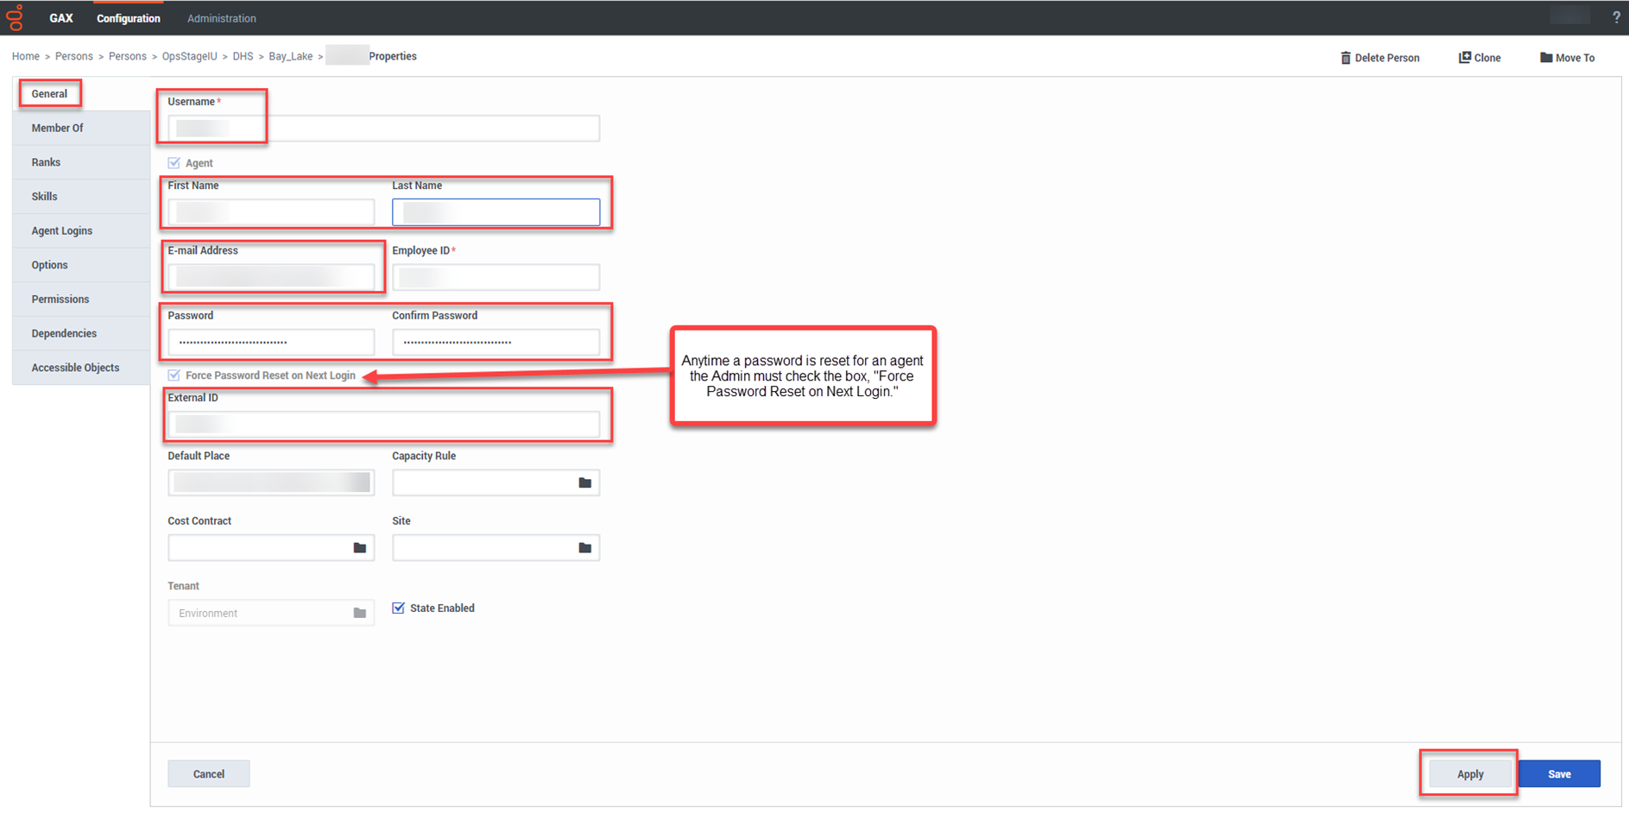Uncheck the State Enabled checkbox
Image resolution: width=1629 pixels, height=813 pixels.
pyautogui.click(x=399, y=608)
